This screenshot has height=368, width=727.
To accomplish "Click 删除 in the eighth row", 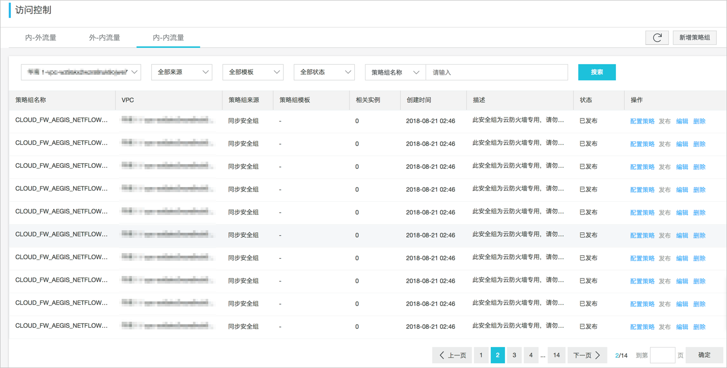I will [700, 282].
